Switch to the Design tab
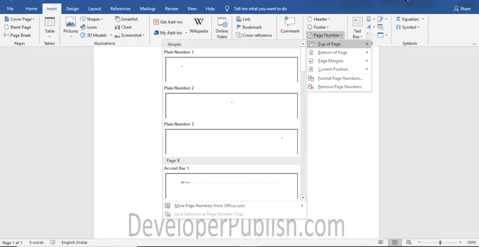This screenshot has height=247, width=479. click(73, 8)
